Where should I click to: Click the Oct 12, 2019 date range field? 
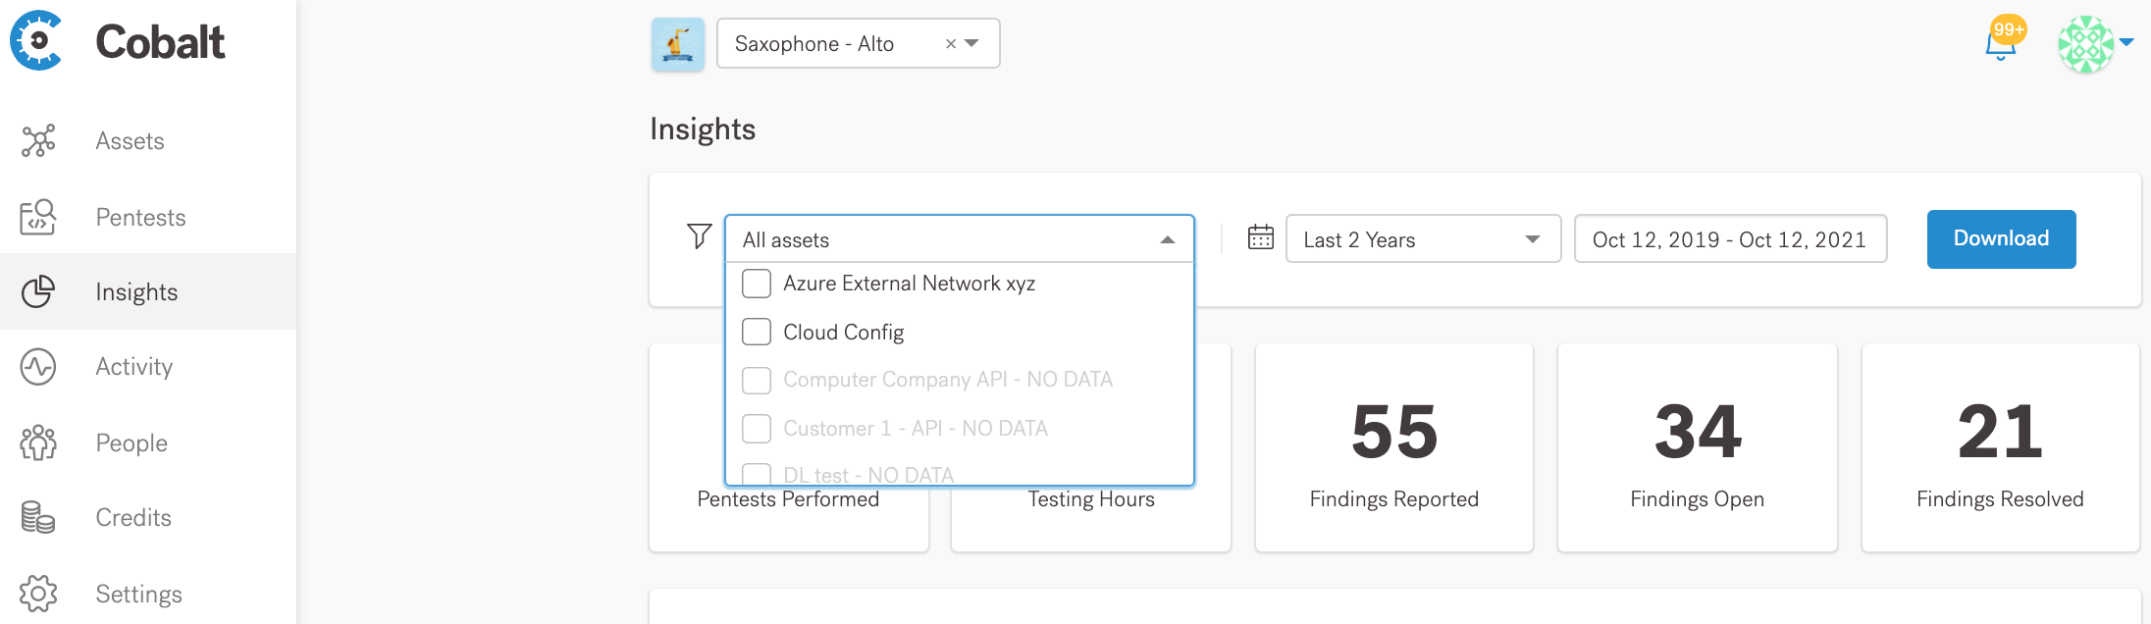click(x=1729, y=239)
